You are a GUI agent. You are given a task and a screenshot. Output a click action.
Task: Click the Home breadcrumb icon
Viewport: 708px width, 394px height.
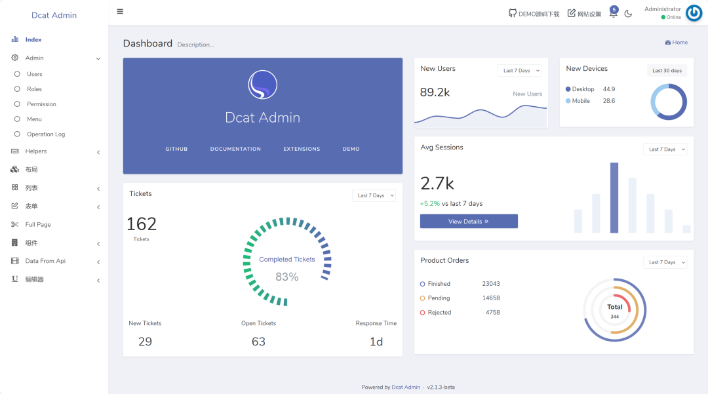pos(668,43)
